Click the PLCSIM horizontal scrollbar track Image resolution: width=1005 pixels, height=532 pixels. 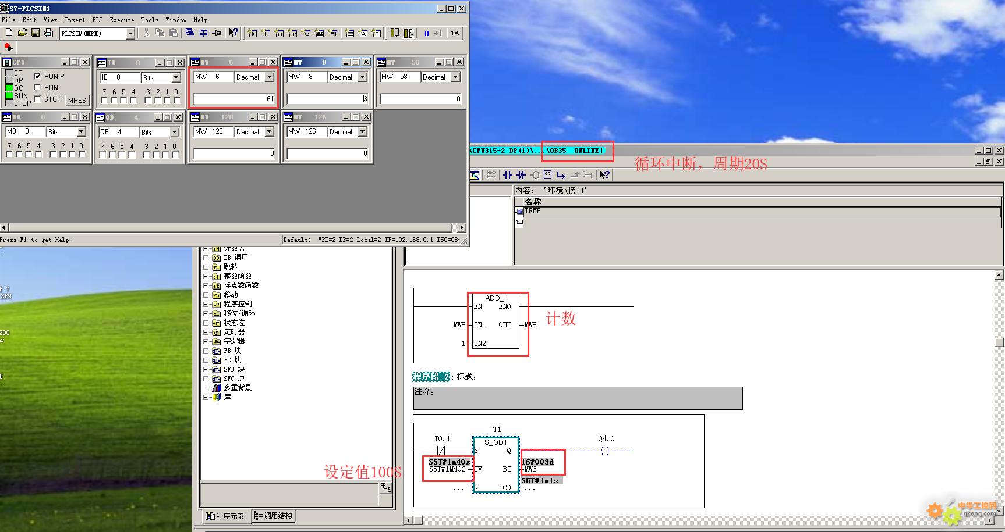pos(230,227)
